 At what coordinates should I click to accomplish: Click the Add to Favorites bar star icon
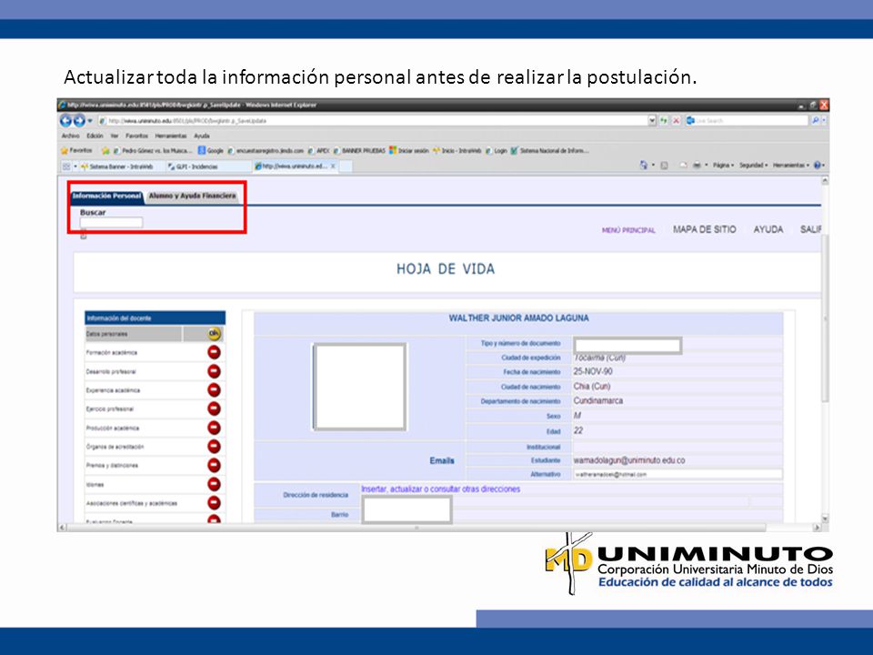point(105,151)
